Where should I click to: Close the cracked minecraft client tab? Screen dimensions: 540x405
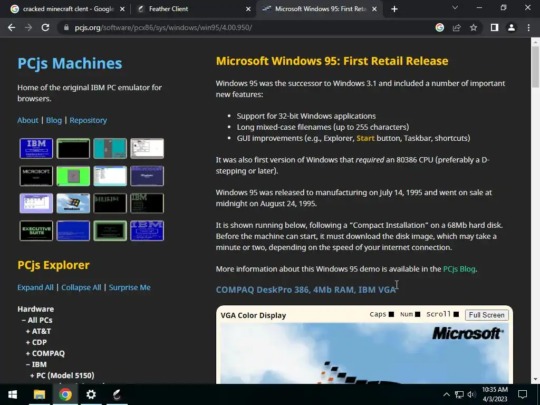click(x=122, y=9)
